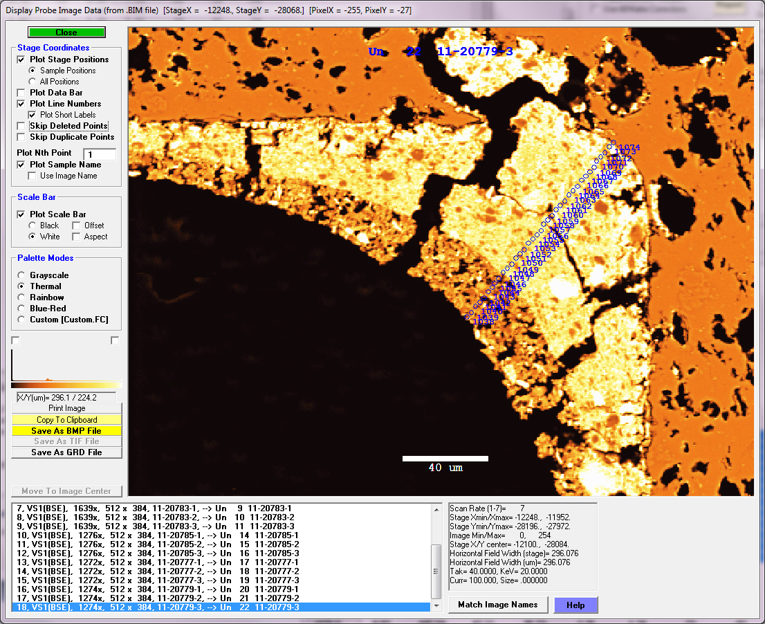Uncheck Plot Line Numbers
765x624 pixels.
click(x=21, y=104)
